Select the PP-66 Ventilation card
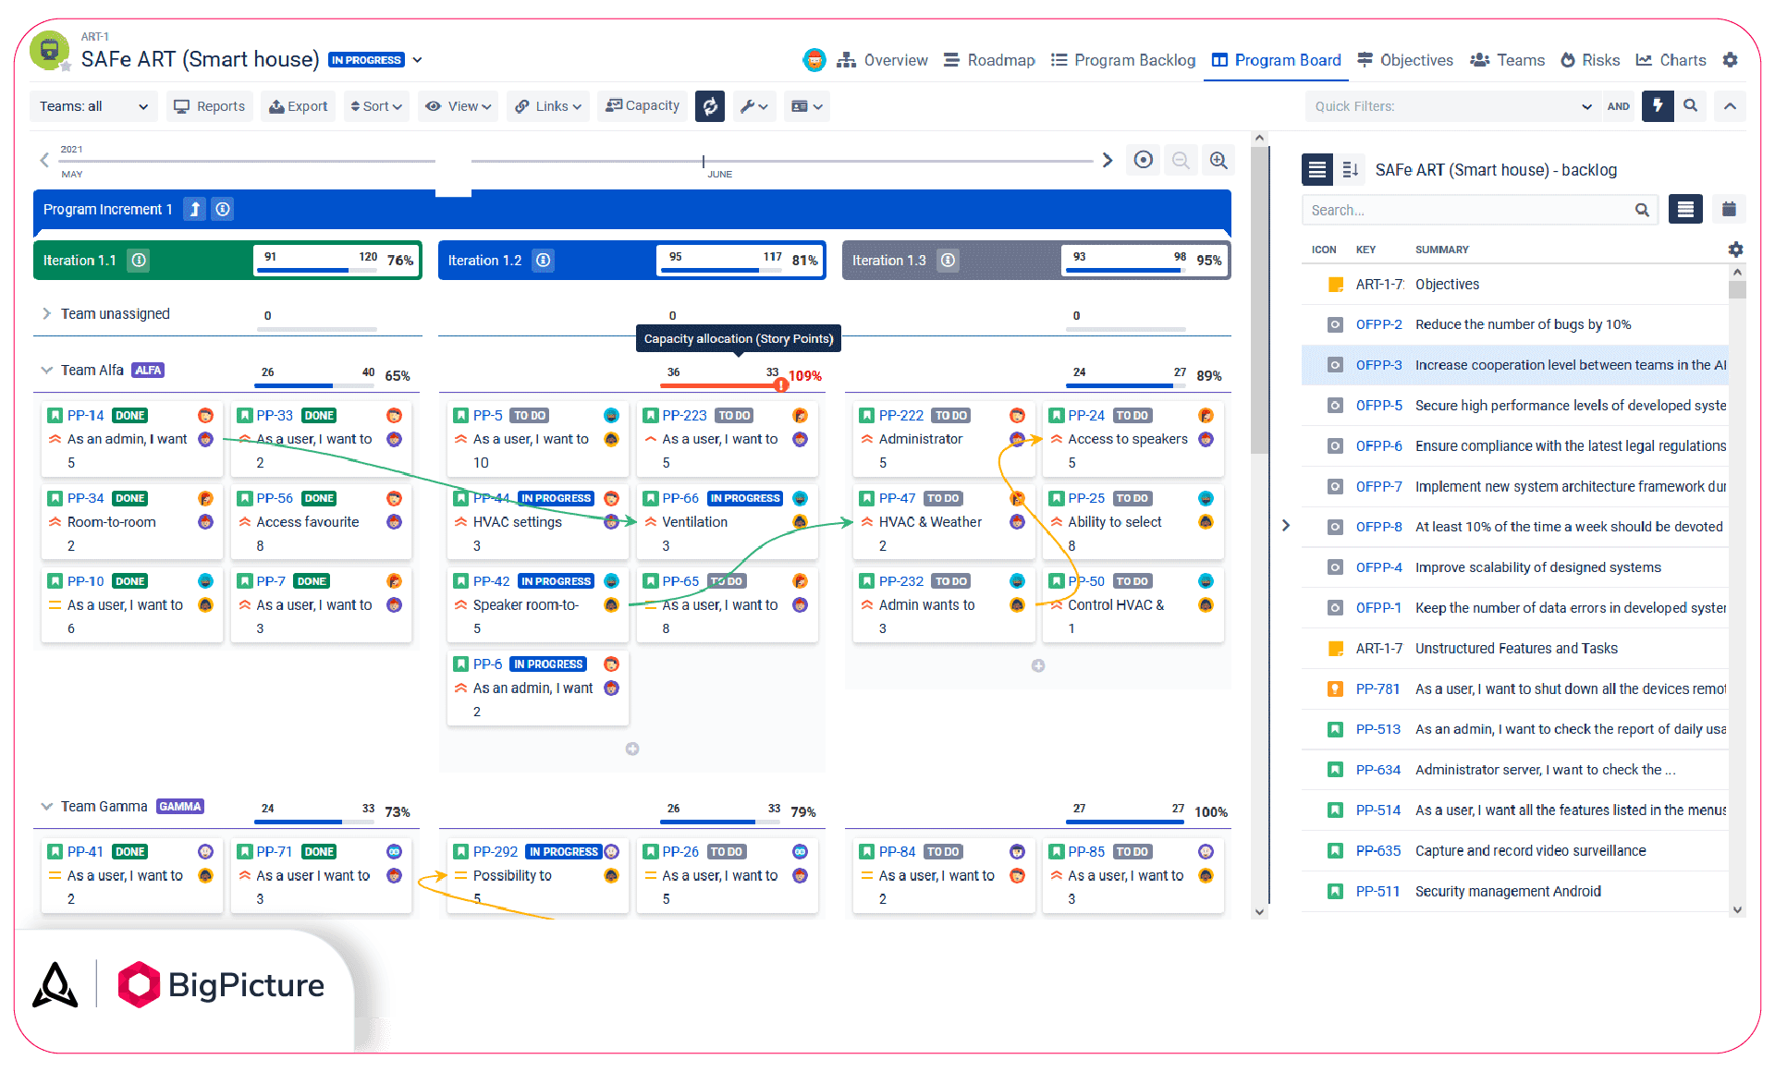The width and height of the screenshot is (1775, 1072). [727, 522]
